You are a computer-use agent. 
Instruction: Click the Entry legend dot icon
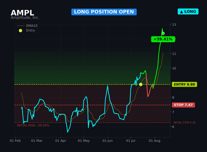pyautogui.click(x=20, y=31)
